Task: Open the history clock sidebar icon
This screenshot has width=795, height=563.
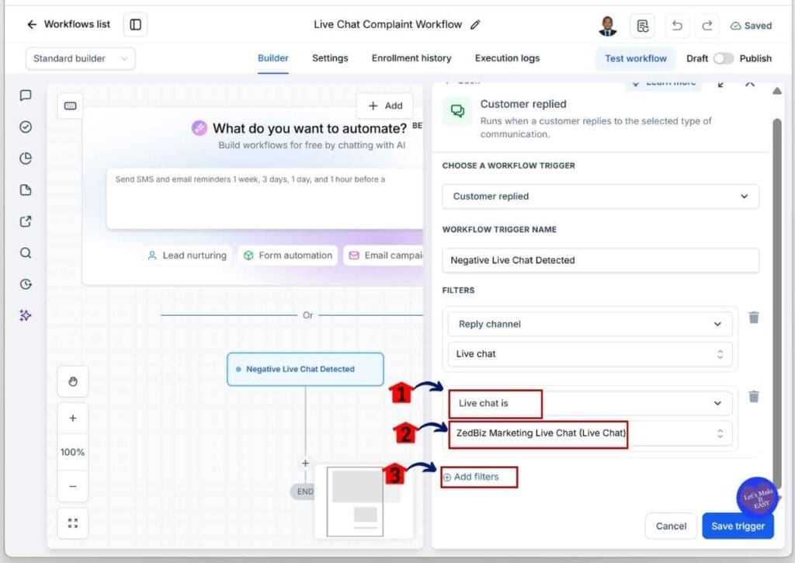Action: [x=26, y=284]
